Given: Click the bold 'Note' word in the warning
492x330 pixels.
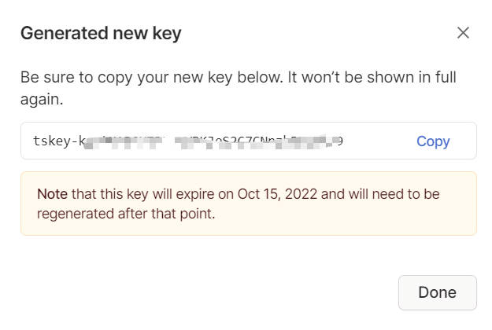Looking at the screenshot, I should 53,193.
